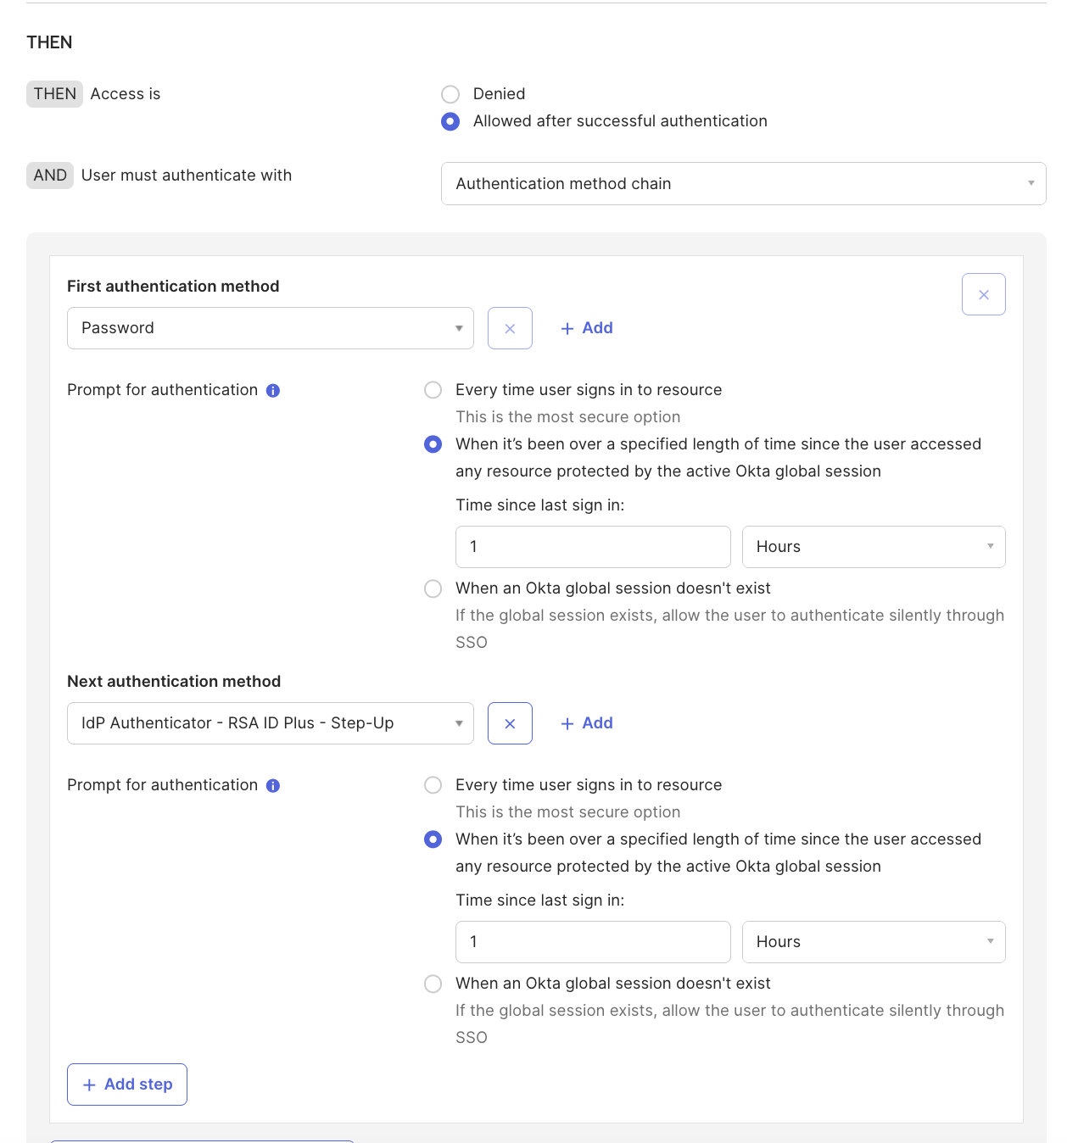The image size is (1067, 1143).
Task: Open the Authentication method chain dropdown
Action: point(743,183)
